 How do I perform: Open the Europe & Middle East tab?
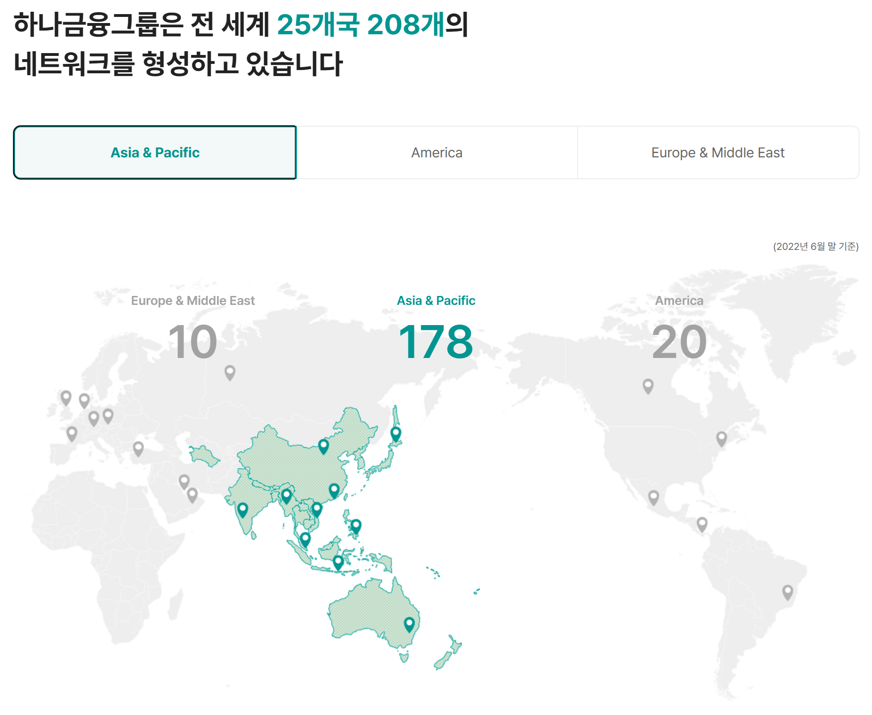pyautogui.click(x=718, y=153)
